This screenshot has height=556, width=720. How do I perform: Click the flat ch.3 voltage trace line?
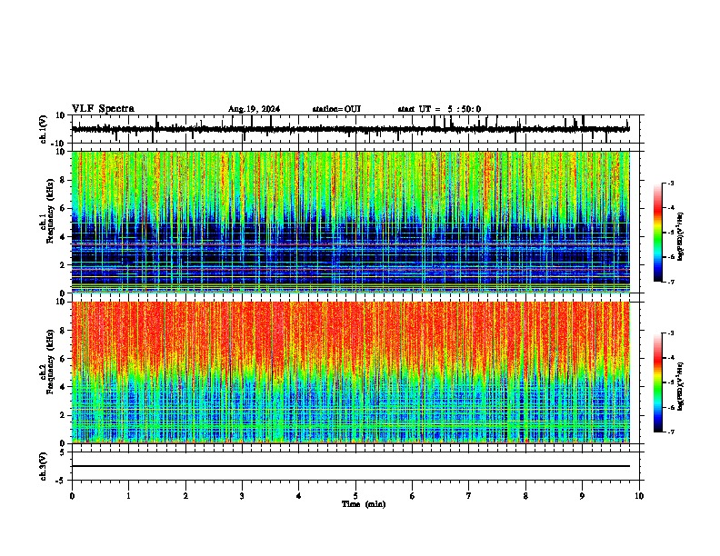coord(350,466)
